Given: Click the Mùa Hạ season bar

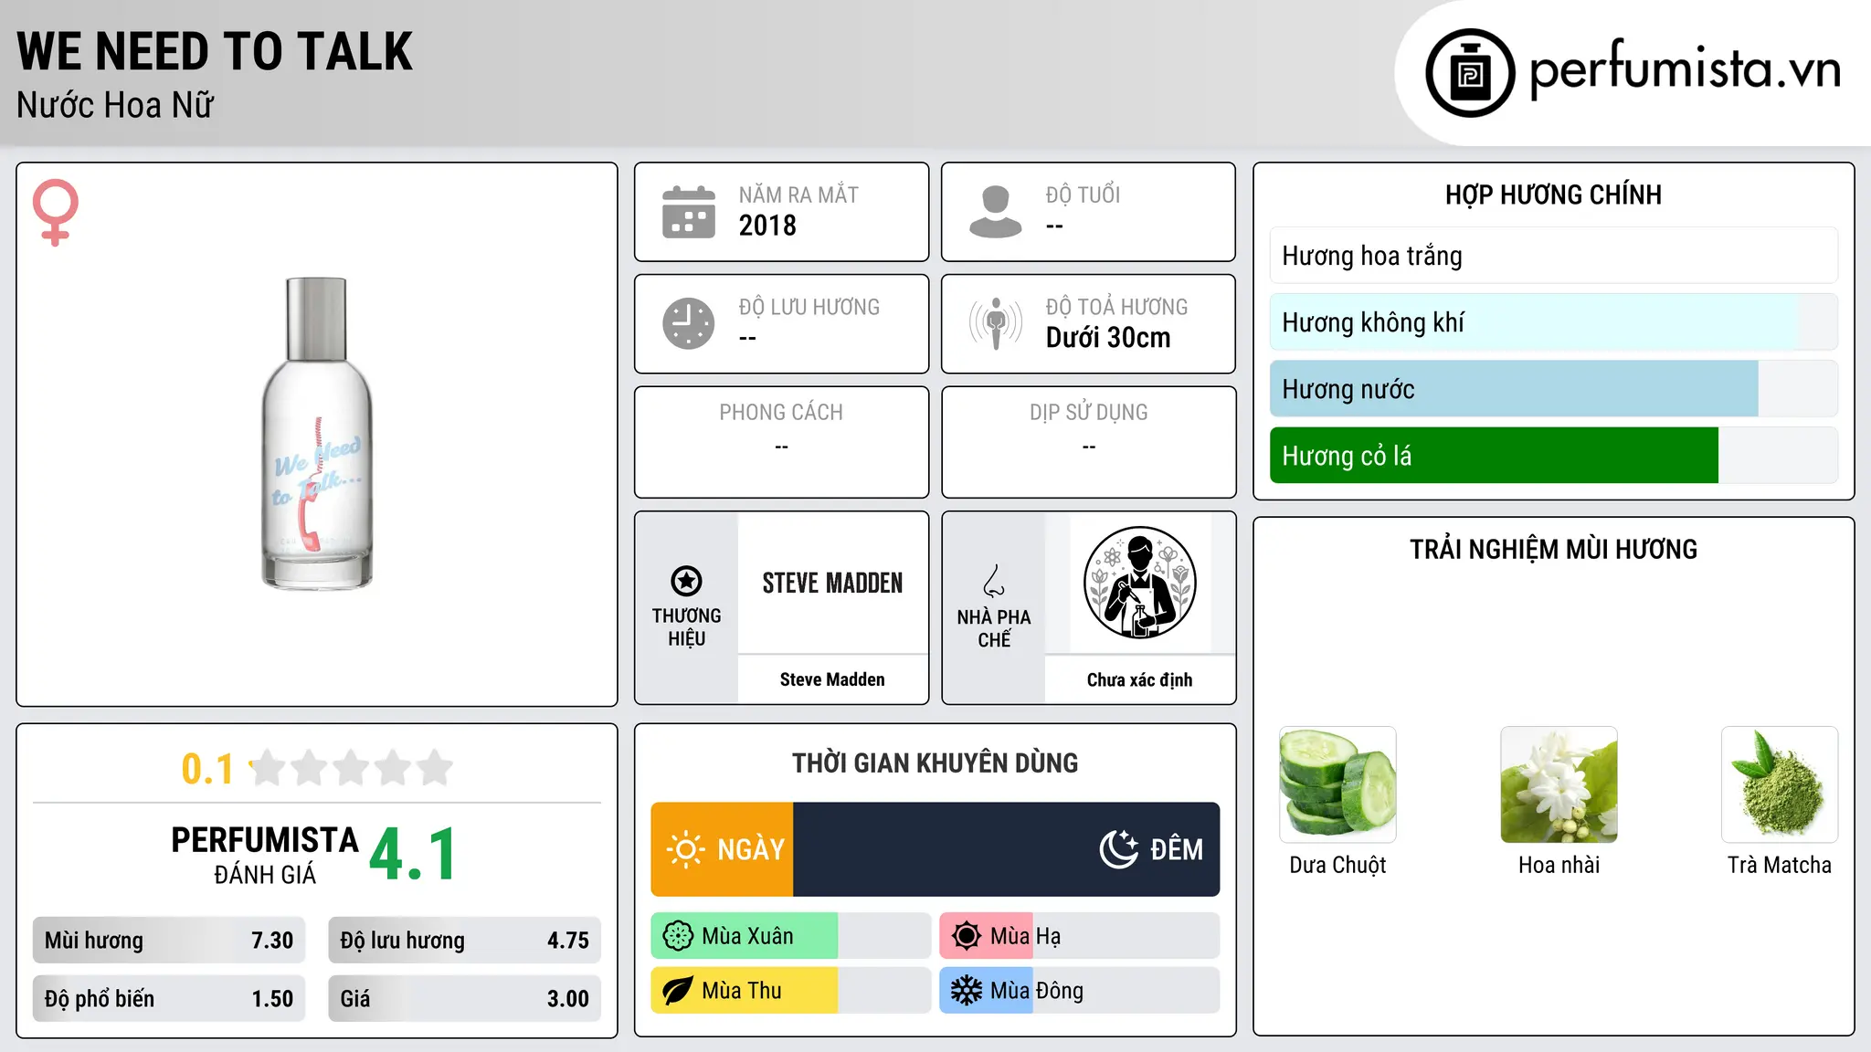Looking at the screenshot, I should [x=1079, y=936].
